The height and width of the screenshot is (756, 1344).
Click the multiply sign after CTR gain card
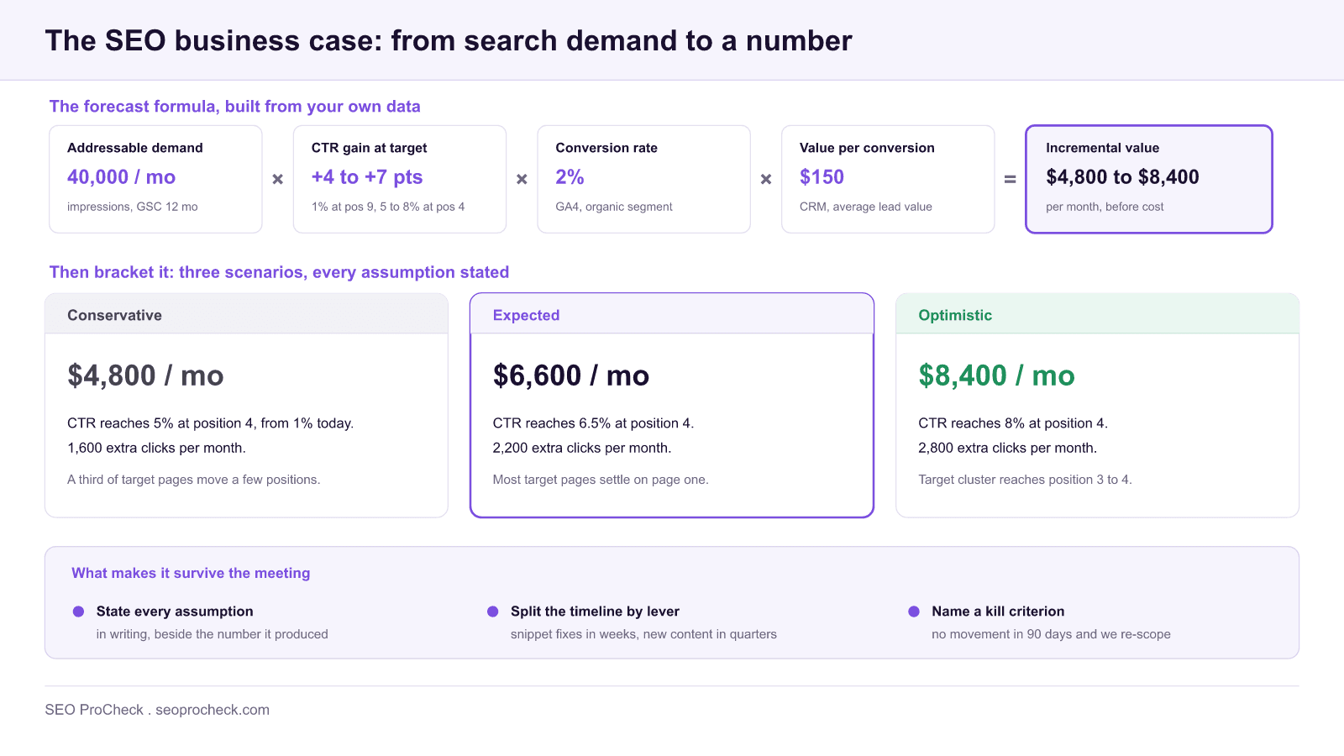tap(522, 179)
